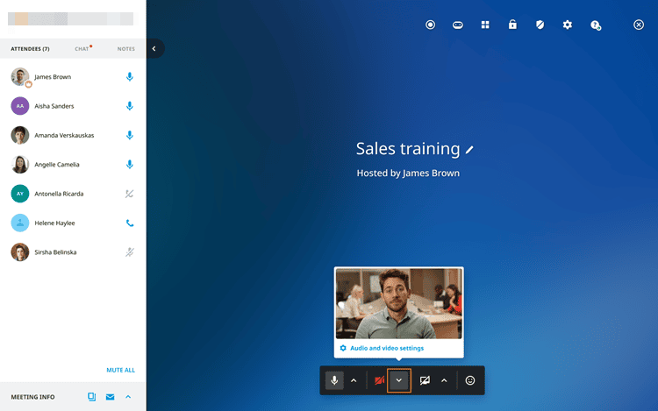Open the grid layout view icon
658x411 pixels.
(485, 25)
